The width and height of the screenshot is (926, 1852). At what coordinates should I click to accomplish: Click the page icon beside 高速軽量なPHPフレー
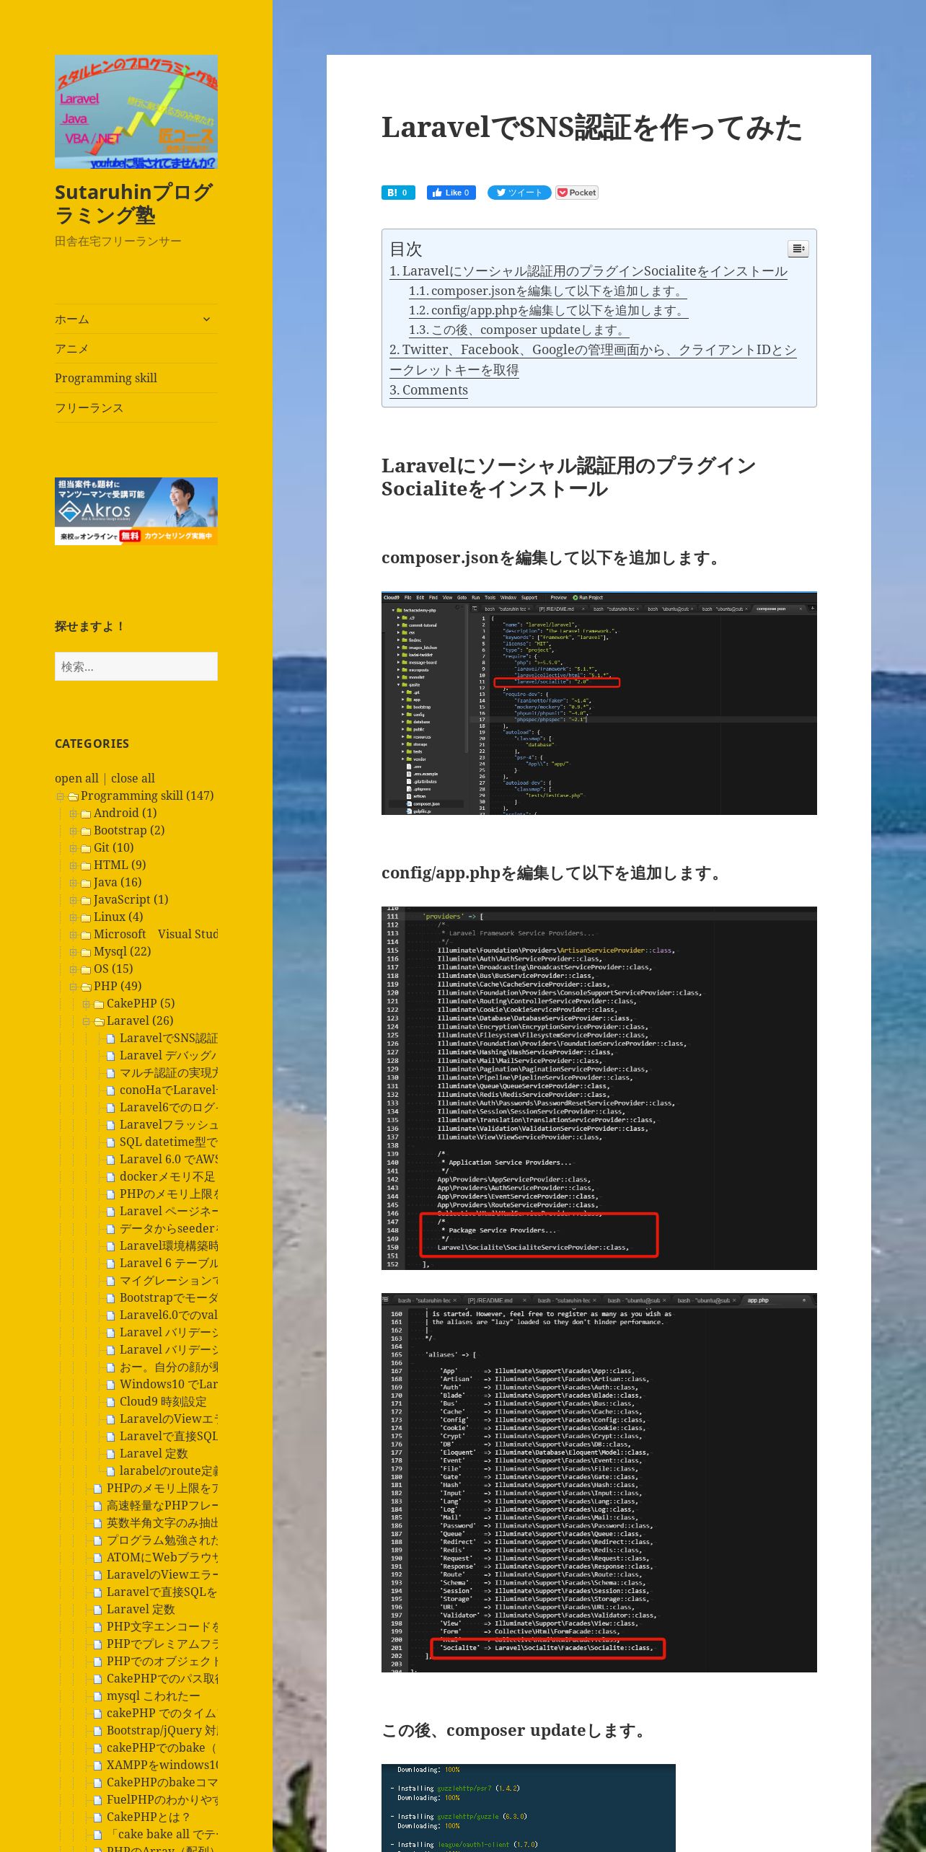[98, 1506]
